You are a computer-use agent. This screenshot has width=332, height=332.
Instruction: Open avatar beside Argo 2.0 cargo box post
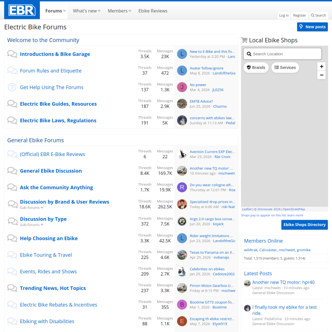pyautogui.click(x=182, y=221)
